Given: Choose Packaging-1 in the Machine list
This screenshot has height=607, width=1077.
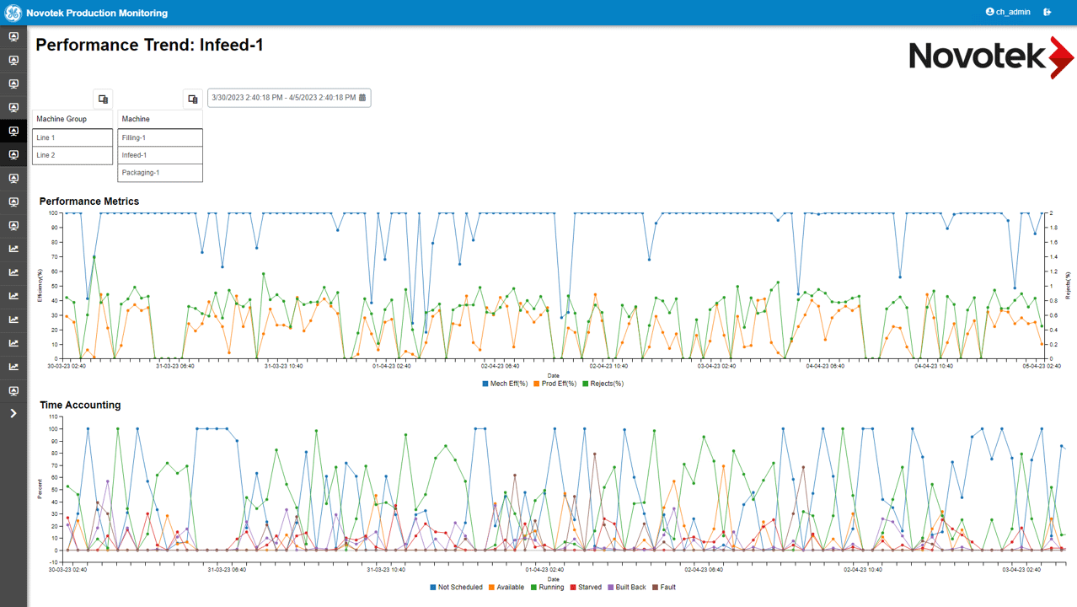Looking at the screenshot, I should (x=160, y=173).
